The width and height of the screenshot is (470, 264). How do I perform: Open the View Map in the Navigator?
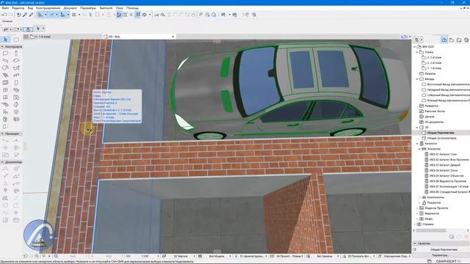click(x=452, y=40)
